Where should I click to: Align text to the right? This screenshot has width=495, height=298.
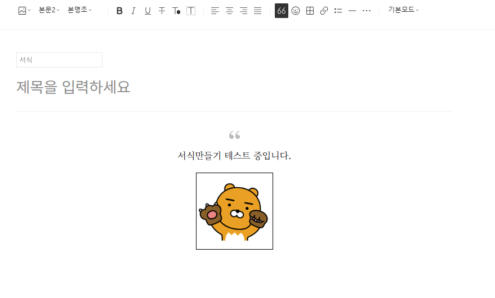point(243,11)
